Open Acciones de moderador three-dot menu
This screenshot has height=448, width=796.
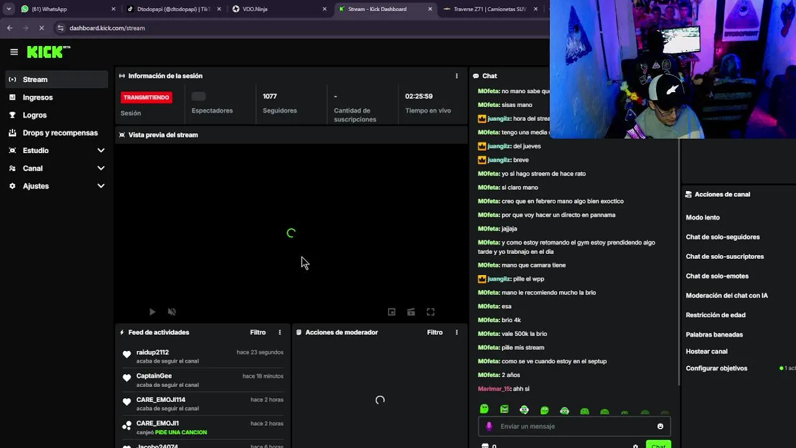point(456,332)
